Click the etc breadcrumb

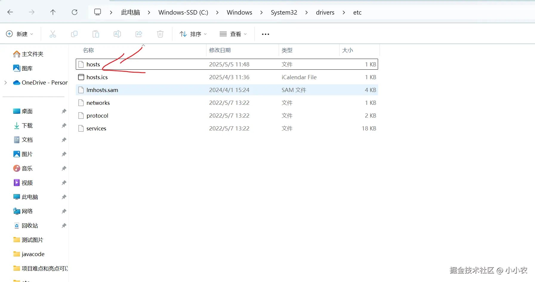357,13
